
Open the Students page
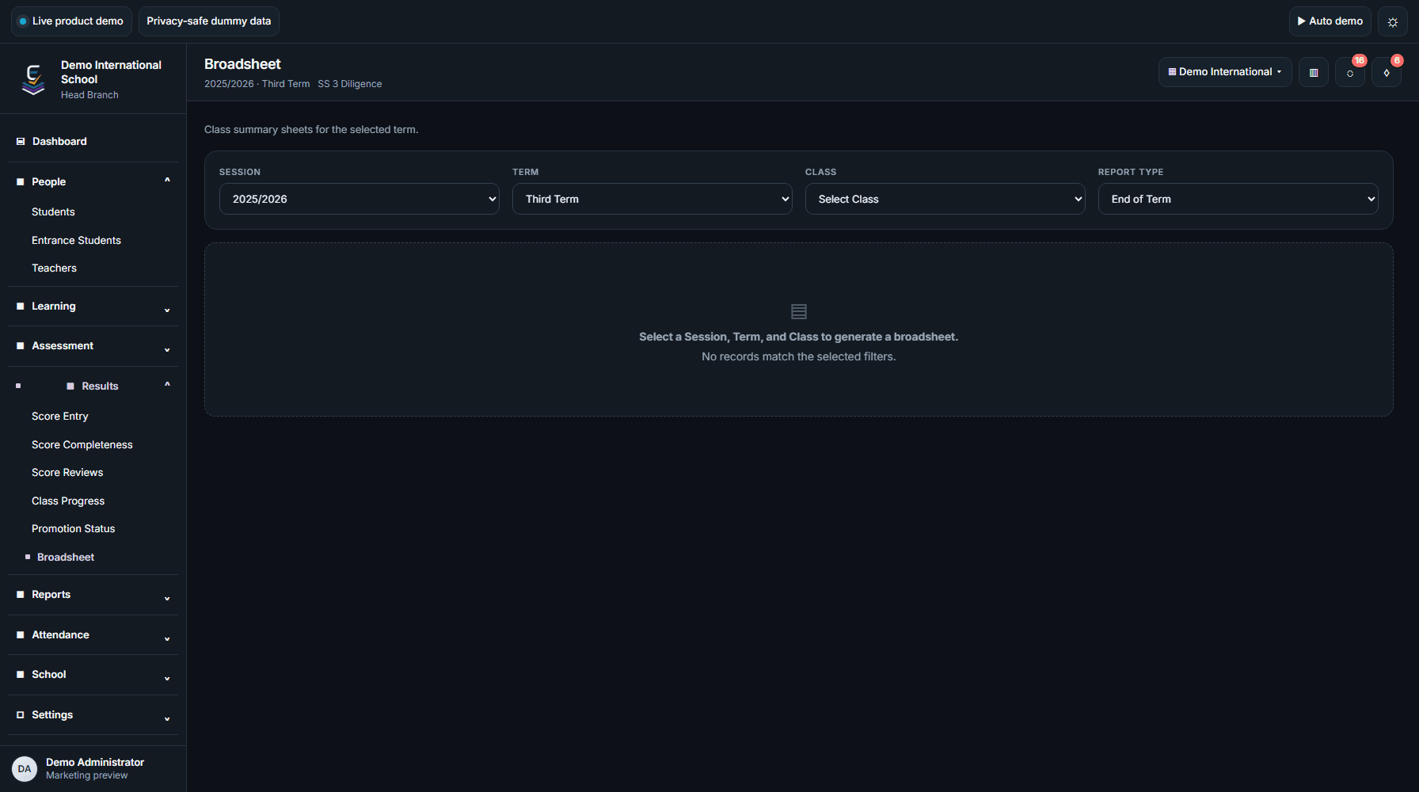coord(53,212)
